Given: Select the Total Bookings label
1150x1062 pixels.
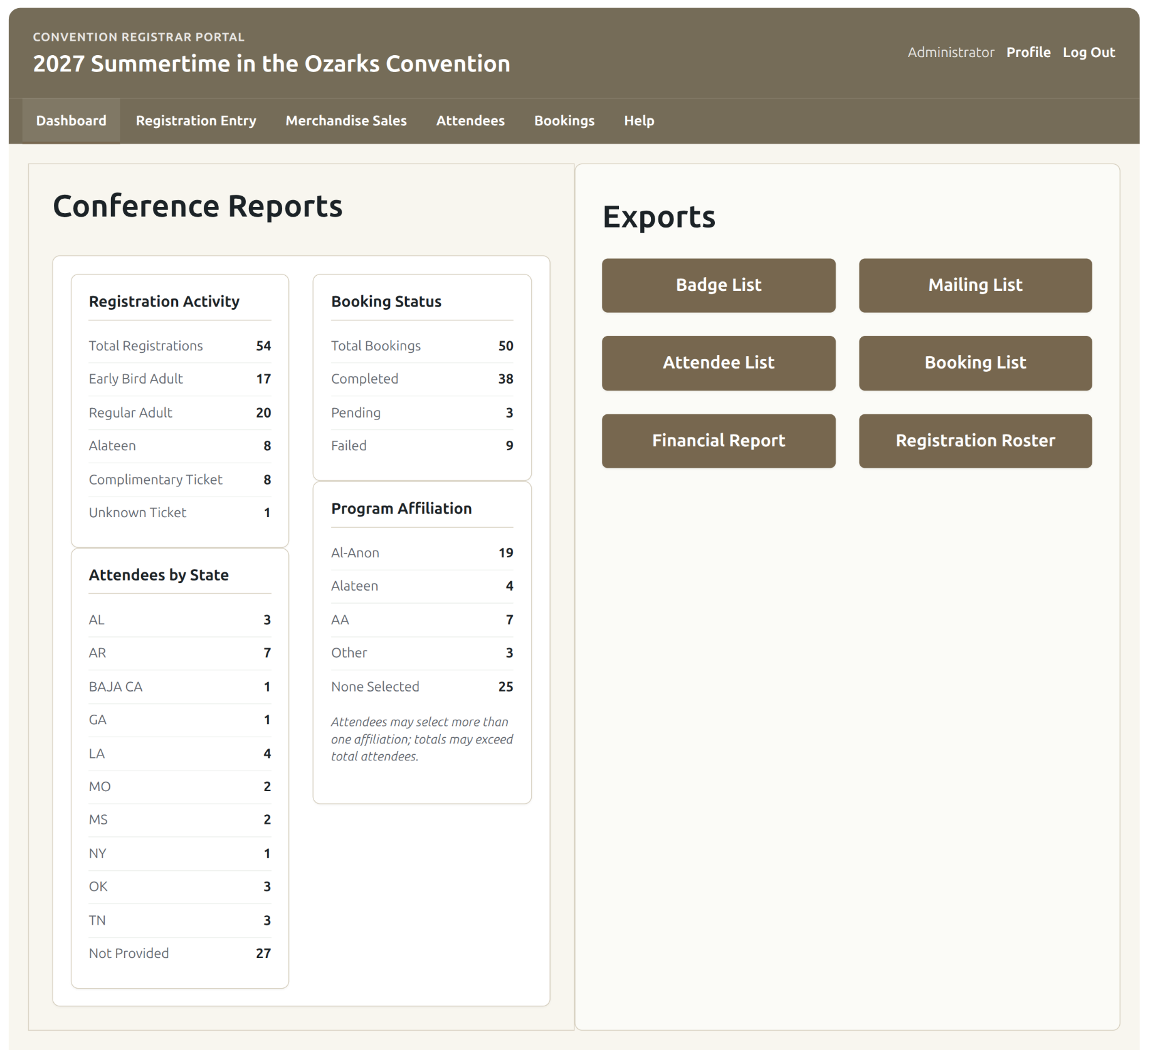Looking at the screenshot, I should tap(376, 346).
